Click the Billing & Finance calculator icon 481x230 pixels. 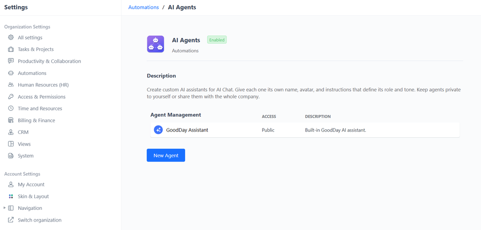pyautogui.click(x=11, y=120)
